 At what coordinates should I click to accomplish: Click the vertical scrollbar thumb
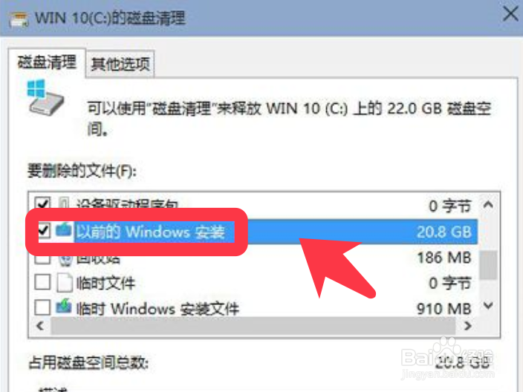(x=488, y=265)
